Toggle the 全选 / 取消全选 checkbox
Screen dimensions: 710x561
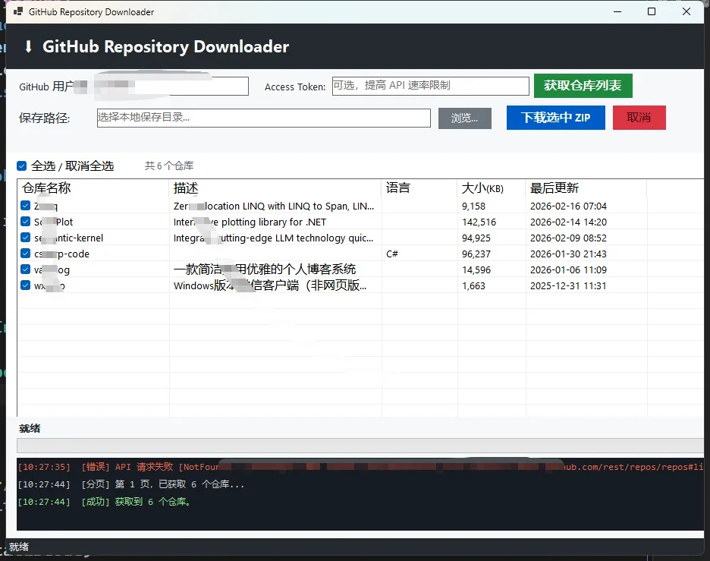pos(22,165)
